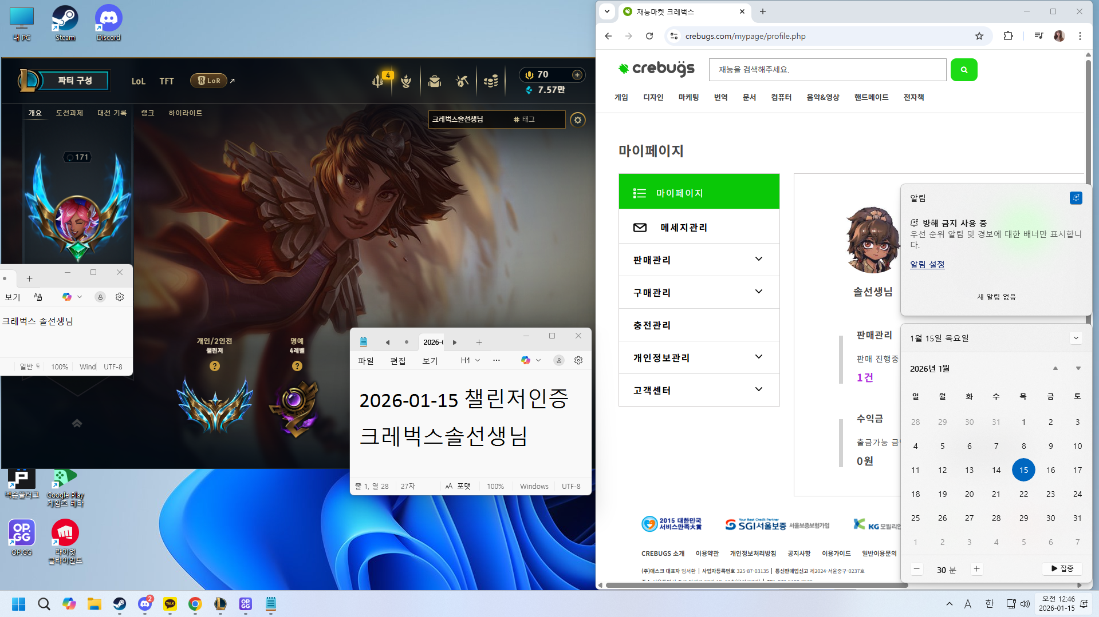Open the loot hammer icon in League client
Image resolution: width=1099 pixels, height=617 pixels.
click(x=462, y=81)
